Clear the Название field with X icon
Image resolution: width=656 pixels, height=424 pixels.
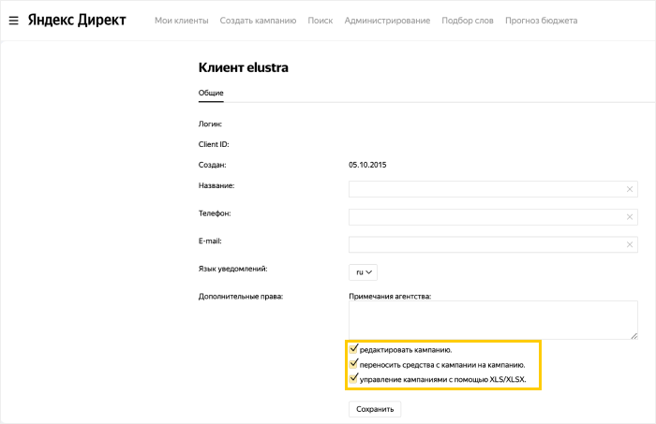point(629,189)
